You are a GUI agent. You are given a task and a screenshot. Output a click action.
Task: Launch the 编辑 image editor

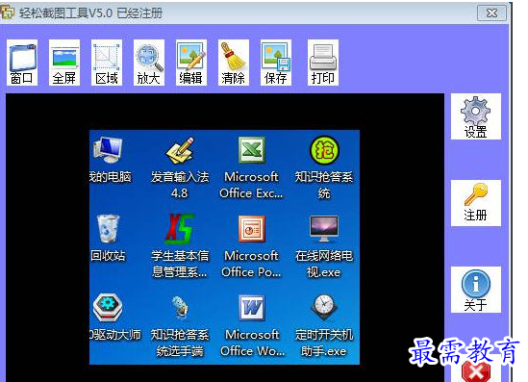191,63
